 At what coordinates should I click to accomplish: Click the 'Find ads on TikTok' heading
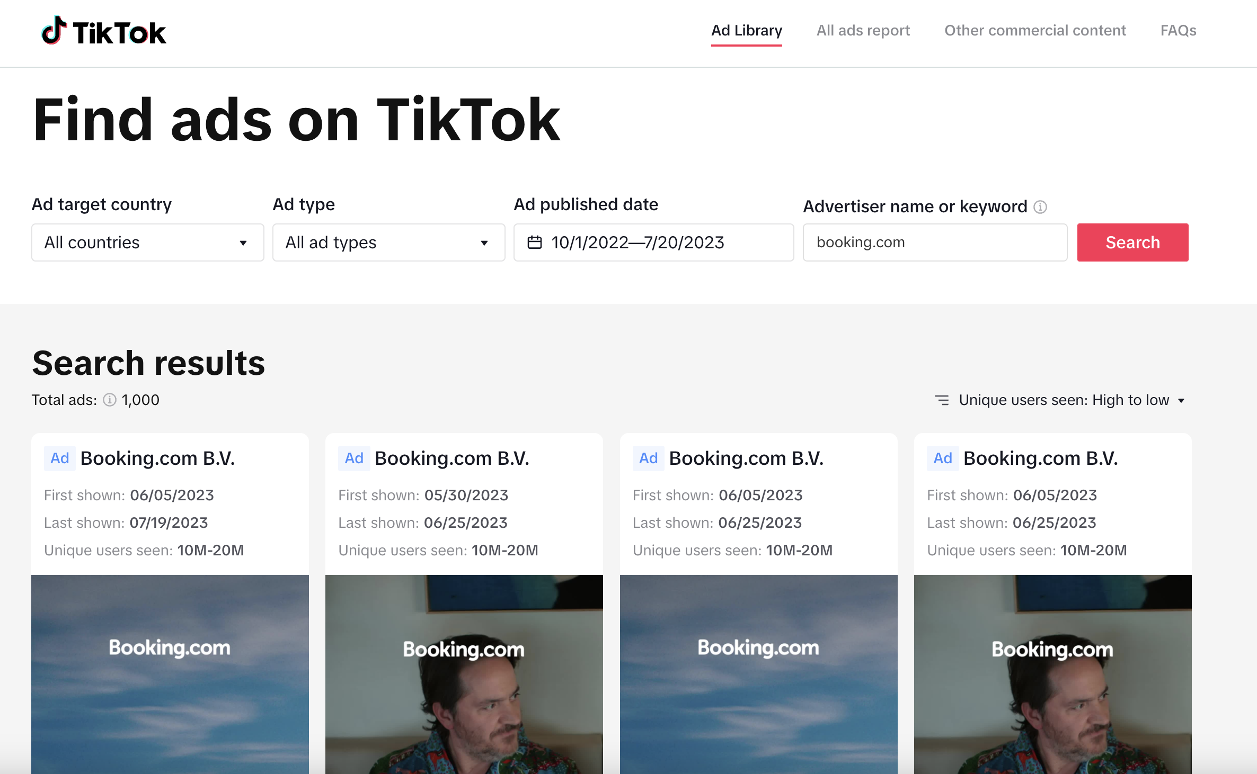coord(296,120)
